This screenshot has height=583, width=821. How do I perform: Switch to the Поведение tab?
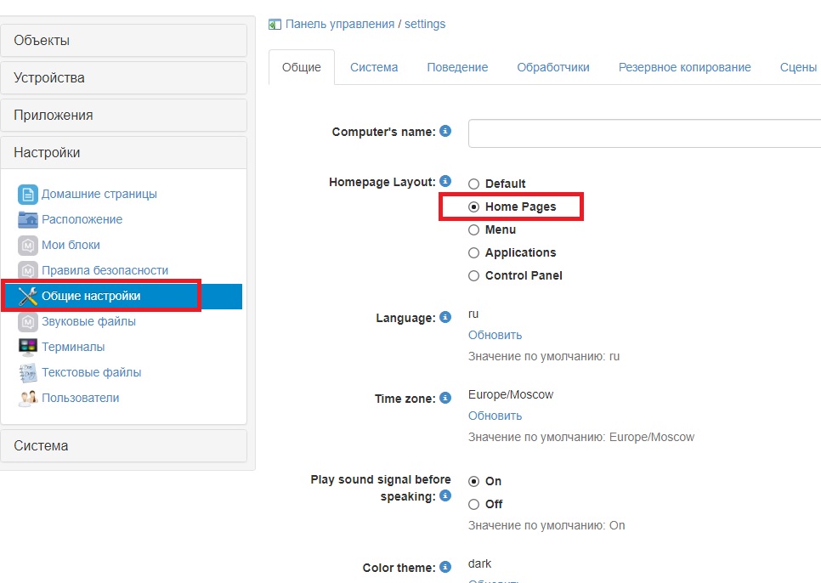pyautogui.click(x=457, y=67)
